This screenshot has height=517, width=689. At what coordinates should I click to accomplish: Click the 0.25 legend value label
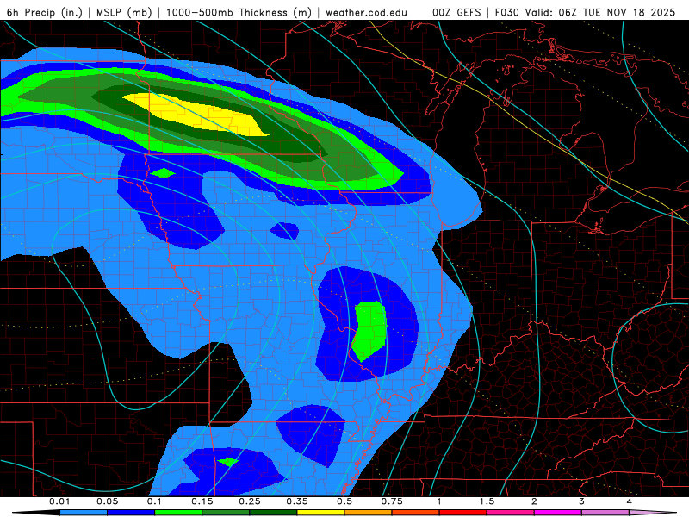click(250, 501)
